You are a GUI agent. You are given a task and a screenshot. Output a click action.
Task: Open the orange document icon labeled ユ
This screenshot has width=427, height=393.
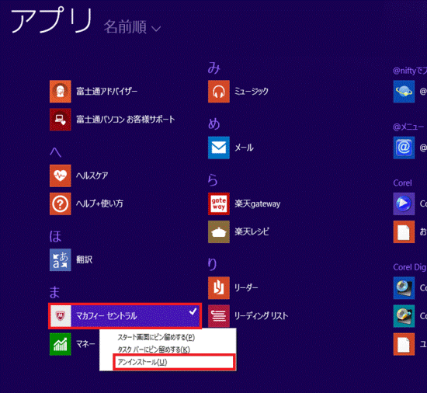[404, 344]
